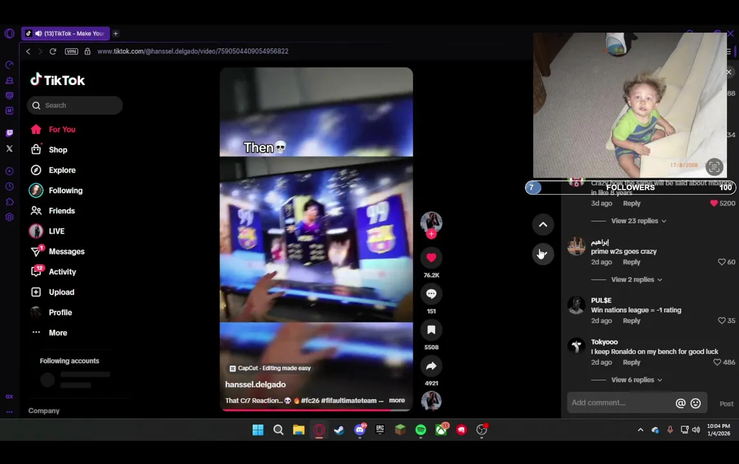Image resolution: width=739 pixels, height=464 pixels.
Task: Show hidden system tray icons chevron
Action: (640, 430)
